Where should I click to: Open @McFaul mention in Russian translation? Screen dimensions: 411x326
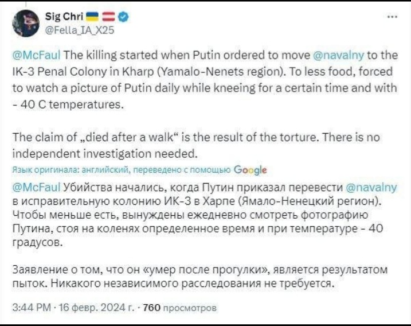(37, 188)
